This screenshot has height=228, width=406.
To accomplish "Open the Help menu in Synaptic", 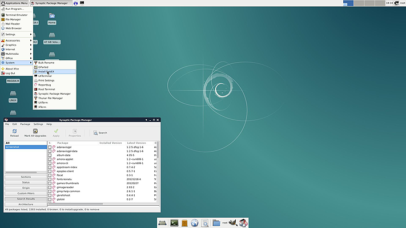I will [x=49, y=124].
